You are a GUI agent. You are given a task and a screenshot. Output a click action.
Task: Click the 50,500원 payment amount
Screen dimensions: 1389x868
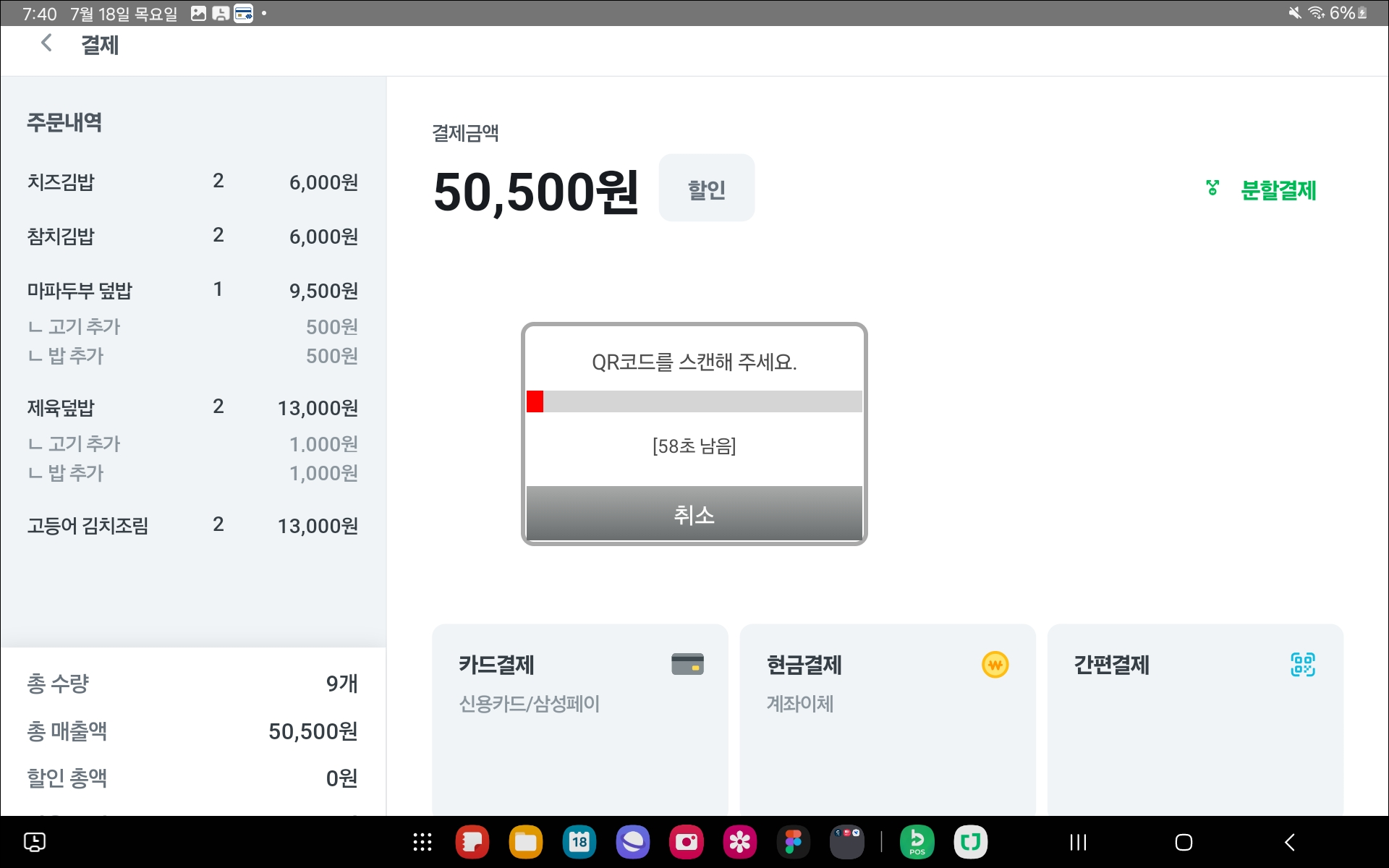(x=536, y=192)
